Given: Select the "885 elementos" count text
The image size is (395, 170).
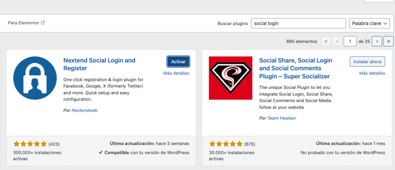Looking at the screenshot, I should click(x=302, y=41).
